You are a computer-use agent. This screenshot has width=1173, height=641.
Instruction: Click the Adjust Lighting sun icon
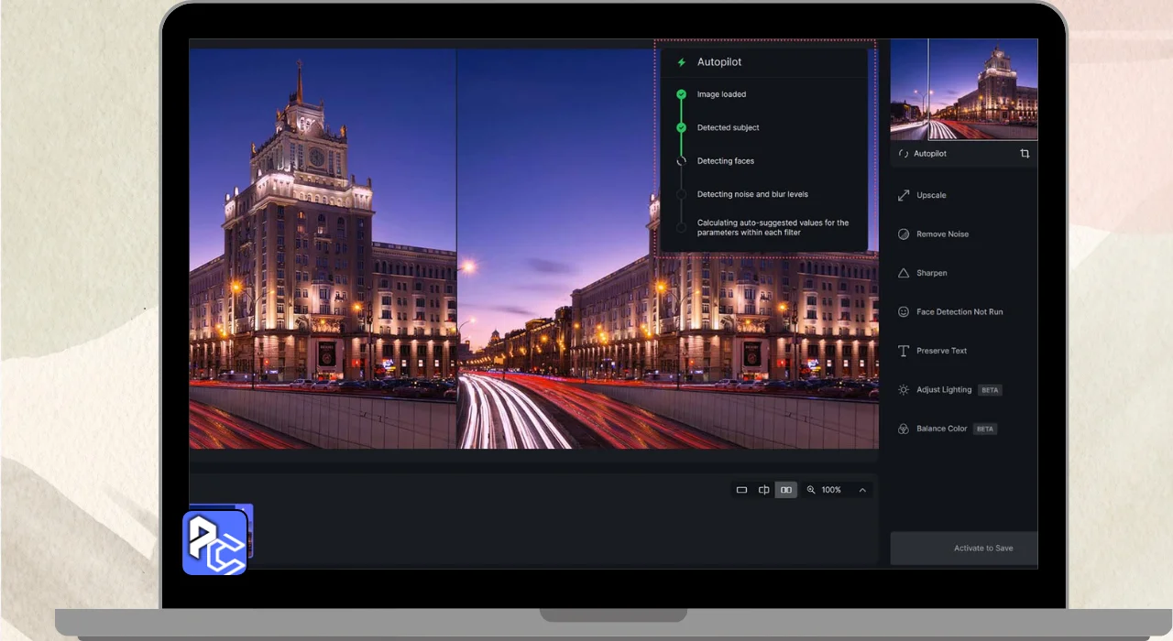(x=904, y=390)
